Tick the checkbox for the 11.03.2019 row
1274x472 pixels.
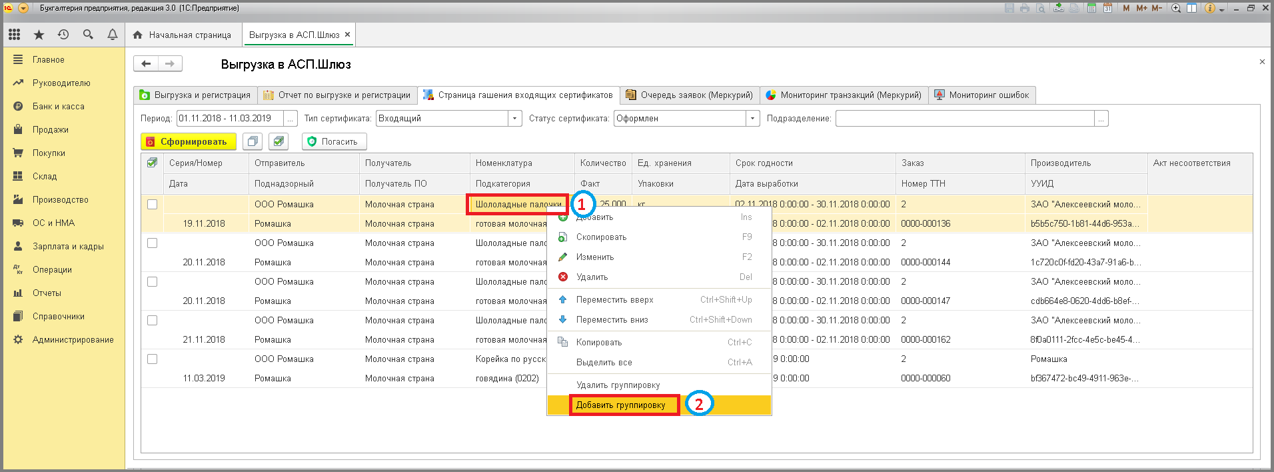152,359
